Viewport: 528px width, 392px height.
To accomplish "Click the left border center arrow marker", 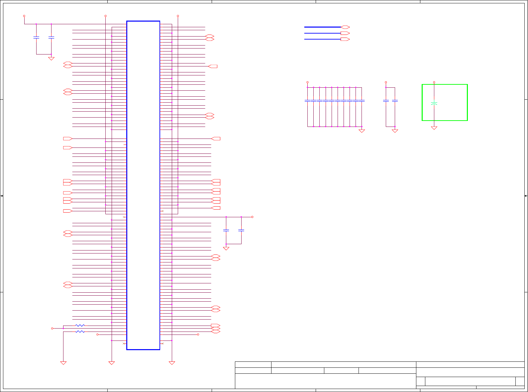I will click(2, 196).
